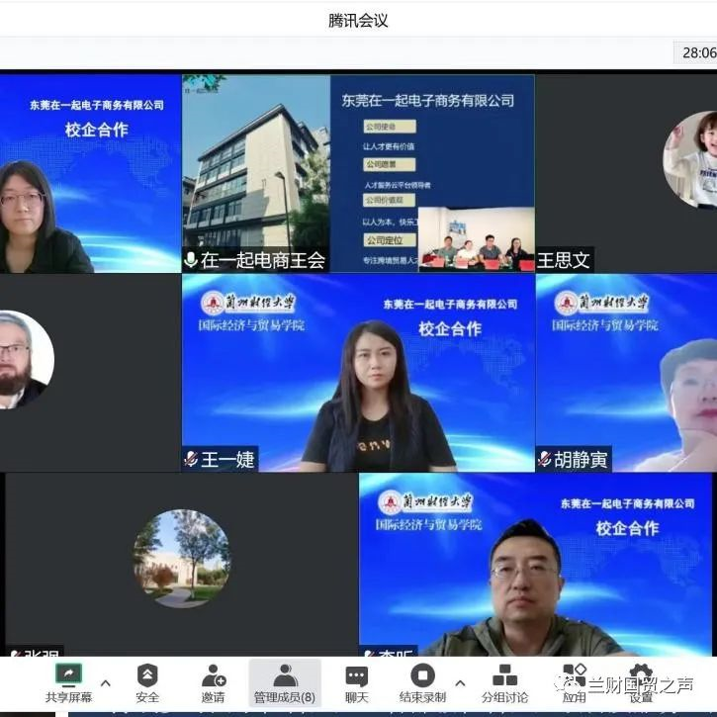Open the Chat (聊天) icon
This screenshot has width=717, height=717.
click(x=357, y=676)
